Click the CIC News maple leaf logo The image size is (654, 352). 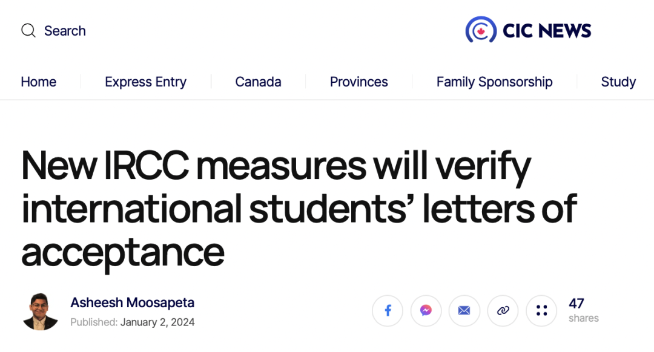coord(481,30)
